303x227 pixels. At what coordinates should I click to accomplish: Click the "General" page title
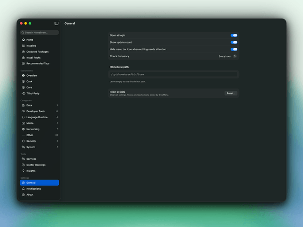tap(70, 23)
